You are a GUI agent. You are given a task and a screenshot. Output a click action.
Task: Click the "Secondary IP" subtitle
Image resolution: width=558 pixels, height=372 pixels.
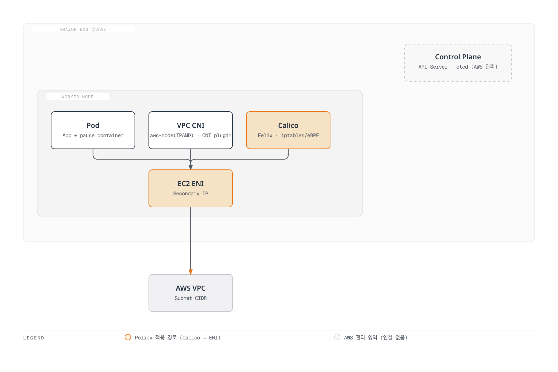pyautogui.click(x=191, y=194)
